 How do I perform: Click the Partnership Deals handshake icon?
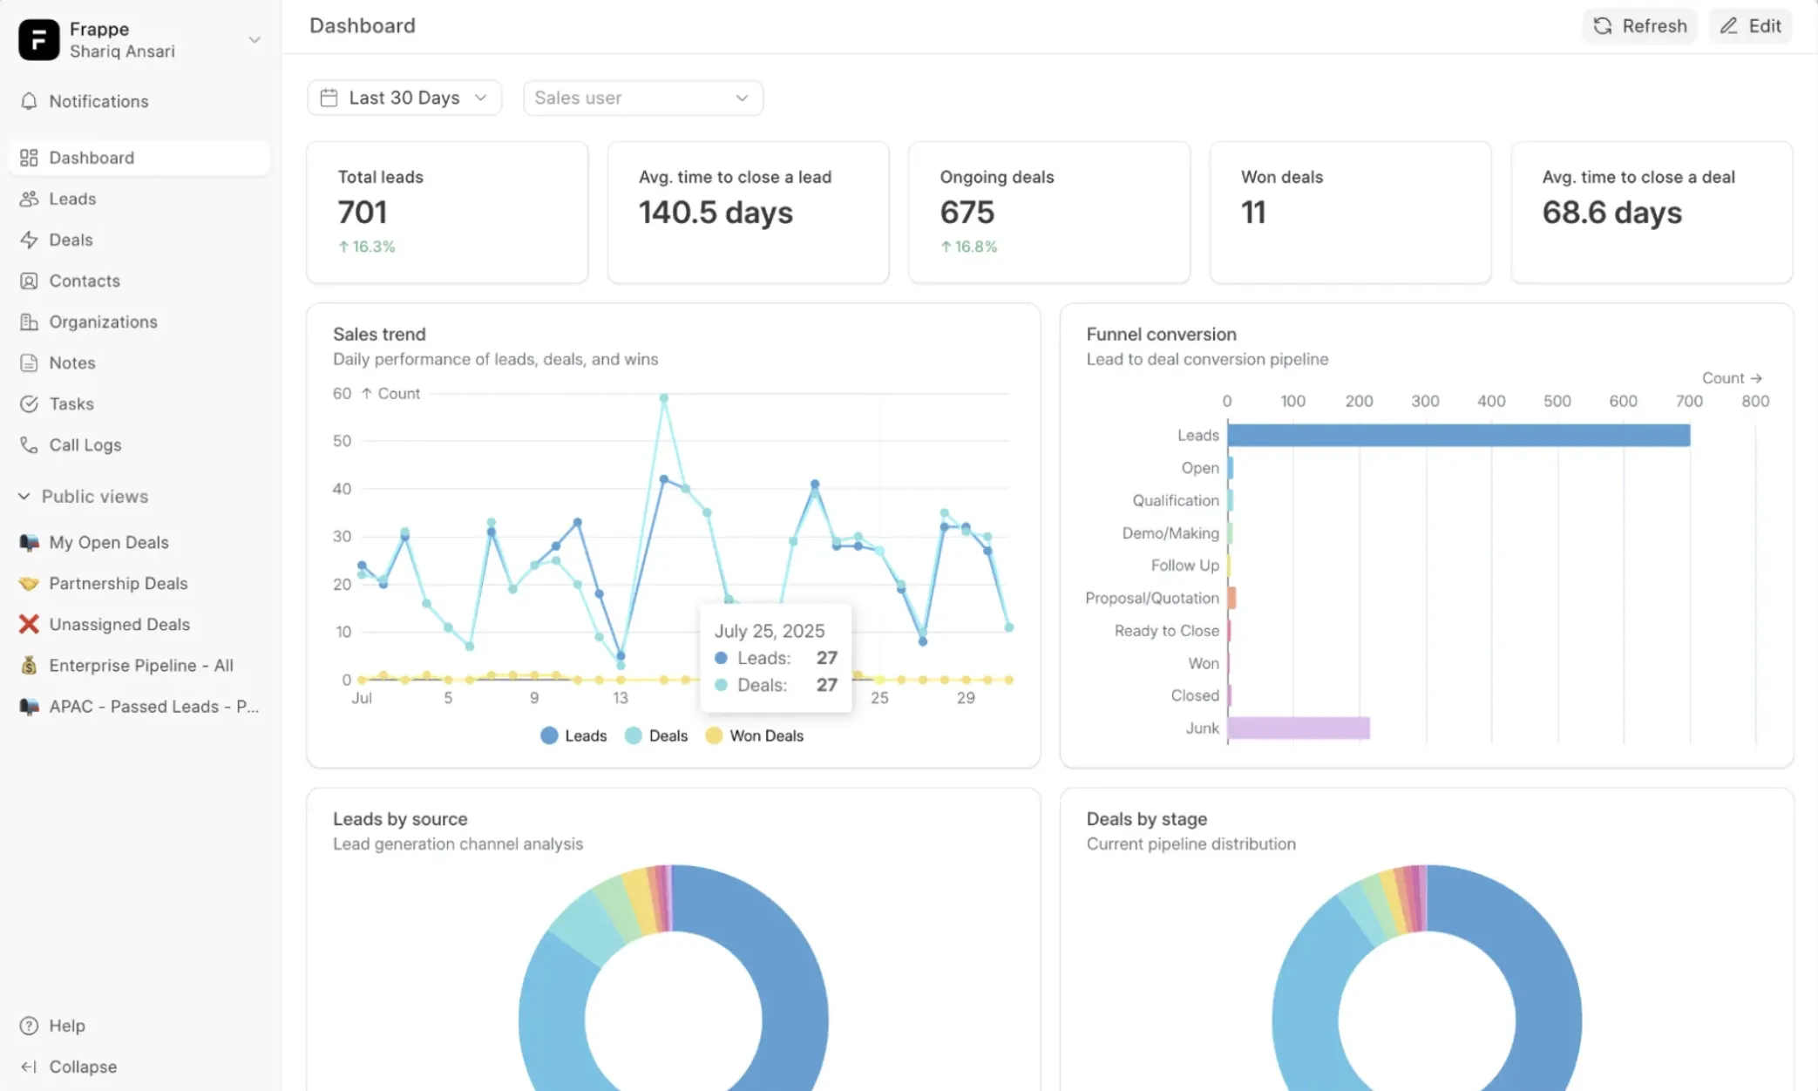pos(29,583)
